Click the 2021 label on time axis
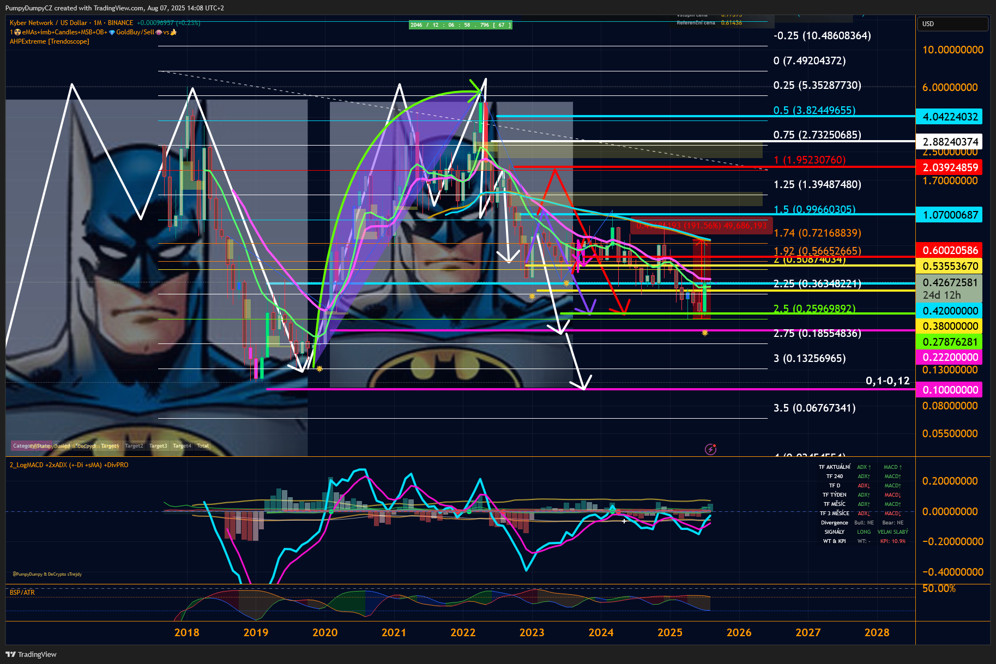 394,632
